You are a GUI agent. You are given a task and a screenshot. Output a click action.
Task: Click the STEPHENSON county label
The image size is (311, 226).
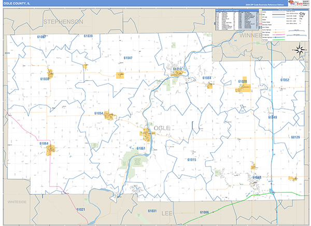tap(63, 22)
